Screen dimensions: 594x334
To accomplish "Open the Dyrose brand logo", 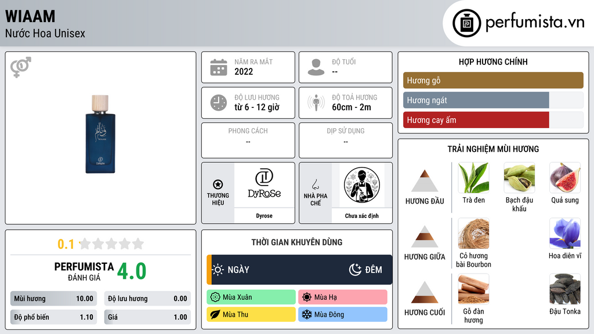I will tap(265, 185).
